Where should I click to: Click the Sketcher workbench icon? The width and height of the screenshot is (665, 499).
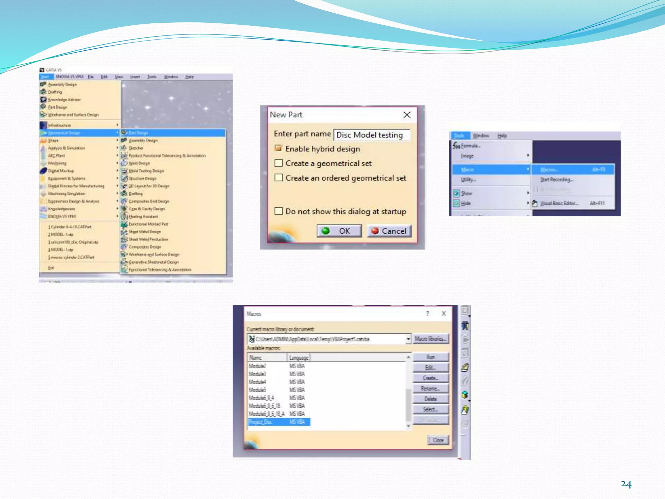tap(124, 148)
